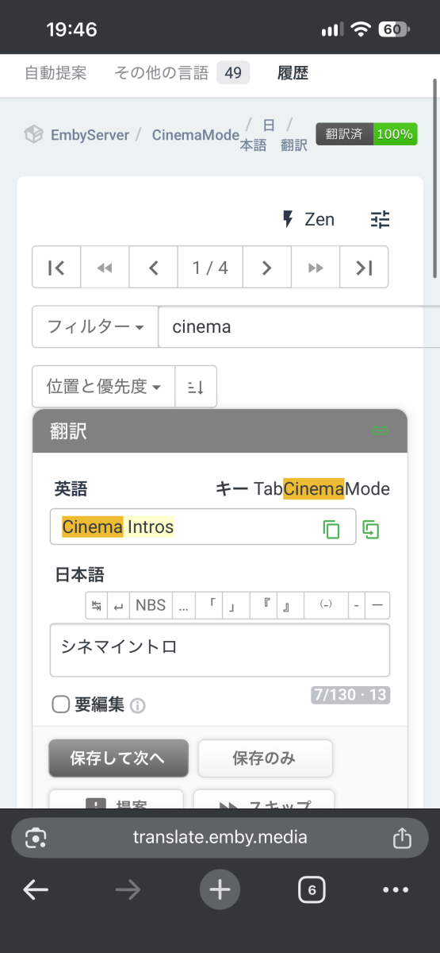Go to the previous string
440x953 pixels.
154,268
